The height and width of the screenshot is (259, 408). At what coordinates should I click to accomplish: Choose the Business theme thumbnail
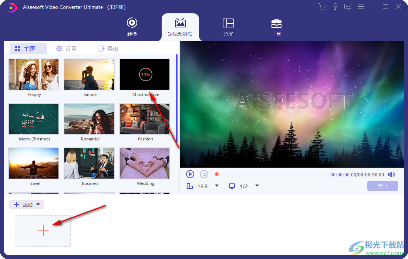[89, 163]
